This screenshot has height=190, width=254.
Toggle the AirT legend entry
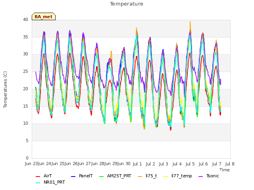[44, 176]
